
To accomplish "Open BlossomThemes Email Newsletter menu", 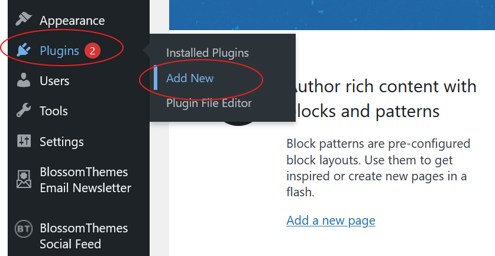I will click(x=85, y=180).
